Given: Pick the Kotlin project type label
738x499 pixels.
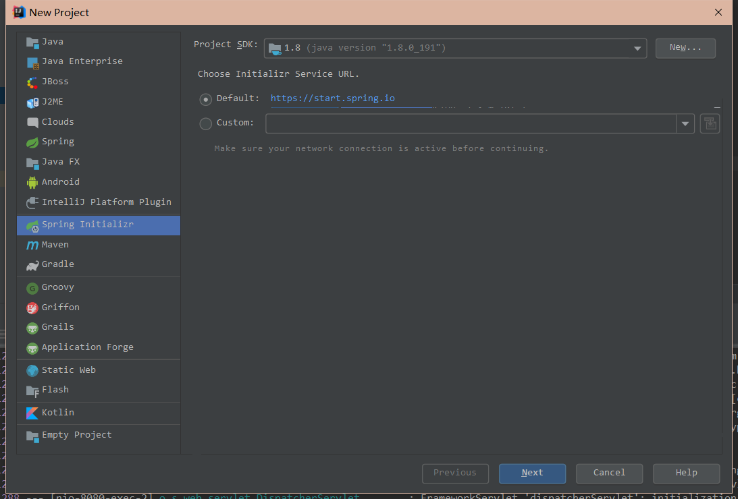Looking at the screenshot, I should pos(57,412).
